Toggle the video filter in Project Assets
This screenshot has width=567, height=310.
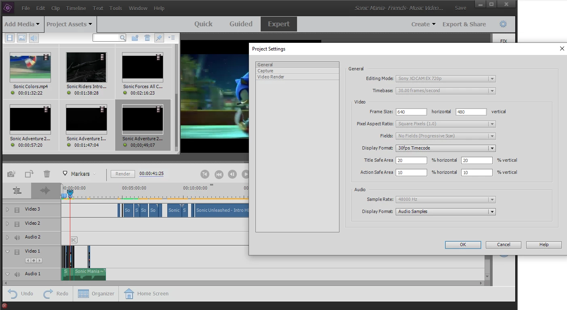coord(10,38)
